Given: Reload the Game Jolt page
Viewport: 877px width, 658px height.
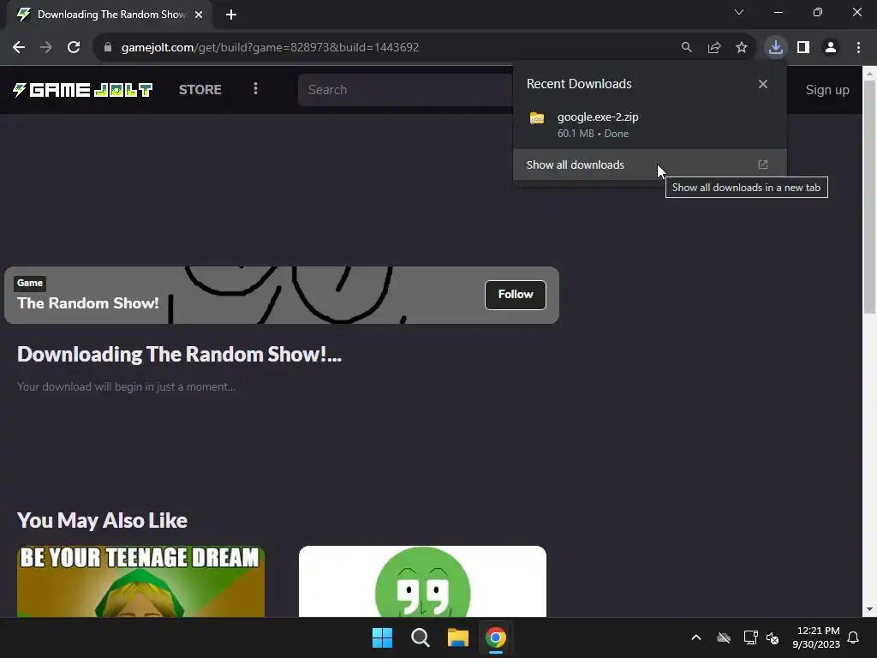Looking at the screenshot, I should (x=74, y=48).
